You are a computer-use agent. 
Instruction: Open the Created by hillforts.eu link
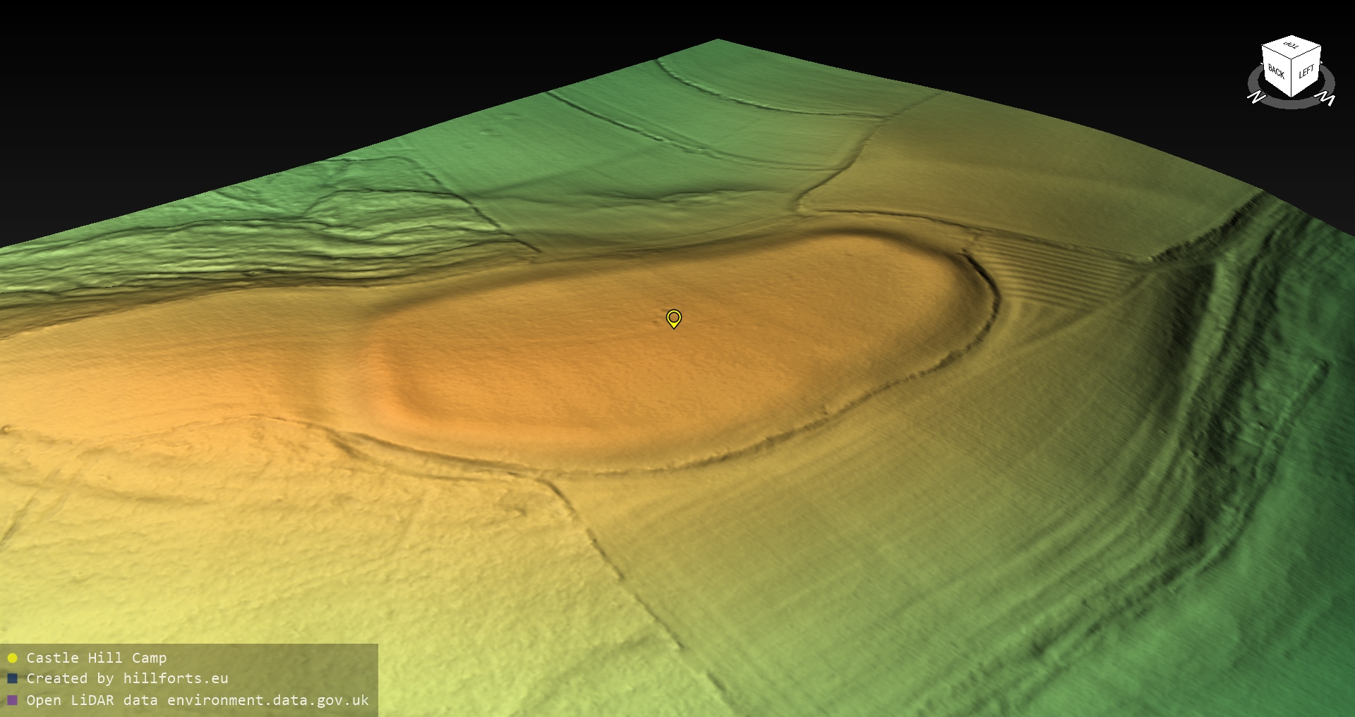coord(127,679)
